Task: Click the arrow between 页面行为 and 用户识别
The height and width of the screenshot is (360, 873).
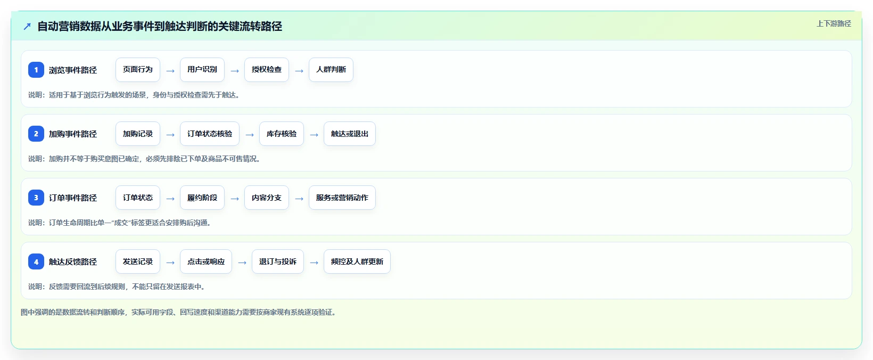Action: point(170,71)
